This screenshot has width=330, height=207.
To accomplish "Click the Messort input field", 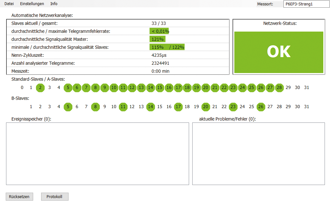I will point(306,4).
